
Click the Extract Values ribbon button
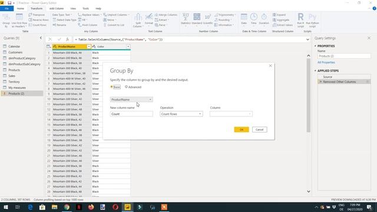pyautogui.click(x=283, y=25)
